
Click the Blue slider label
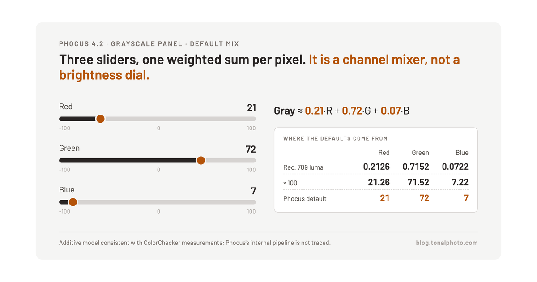[x=67, y=190]
